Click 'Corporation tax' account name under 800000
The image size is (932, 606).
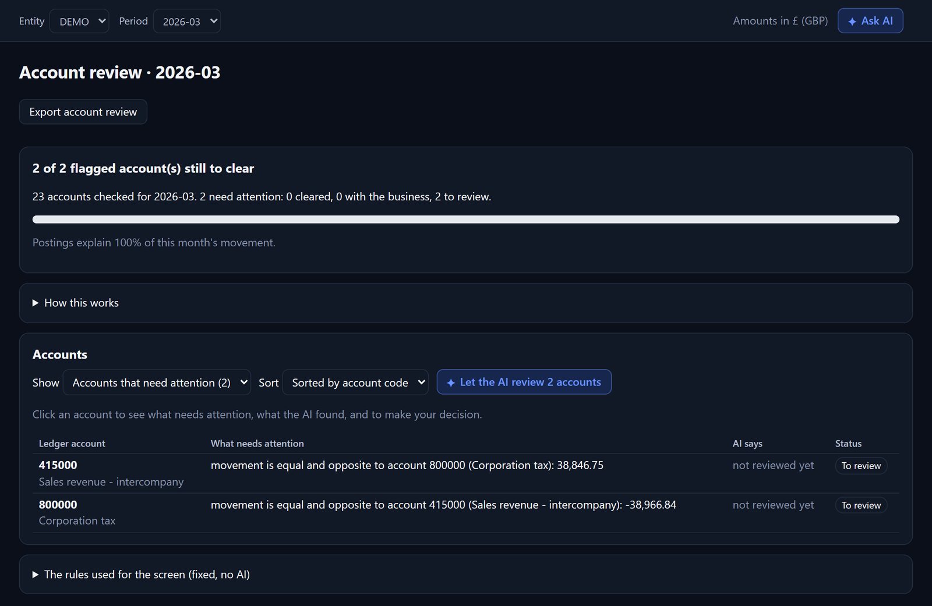[x=77, y=521]
